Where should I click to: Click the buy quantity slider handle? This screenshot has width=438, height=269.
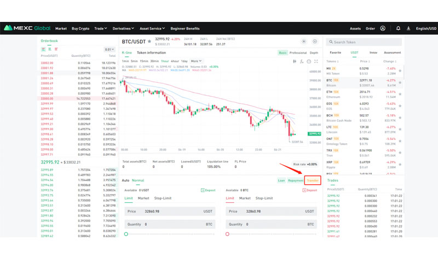click(126, 234)
